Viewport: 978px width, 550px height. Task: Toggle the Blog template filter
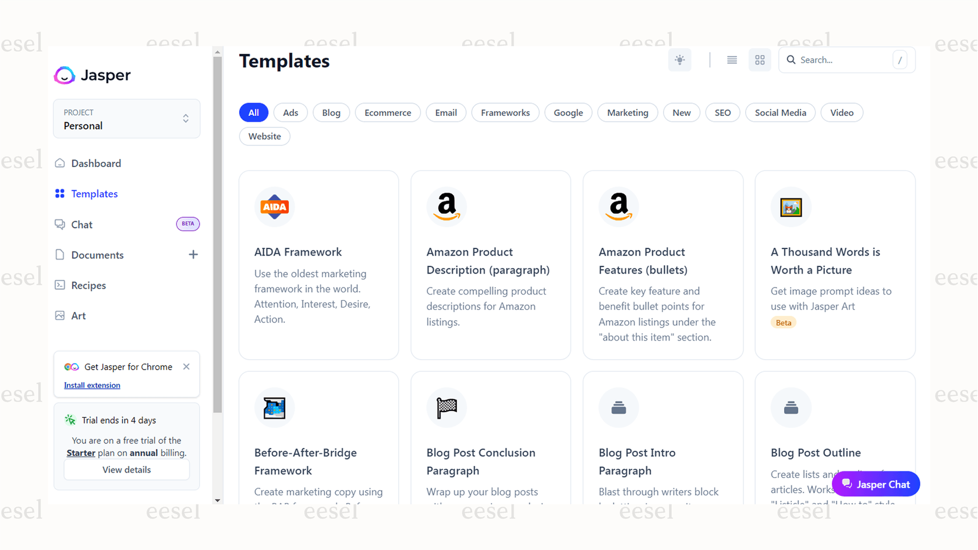click(331, 112)
